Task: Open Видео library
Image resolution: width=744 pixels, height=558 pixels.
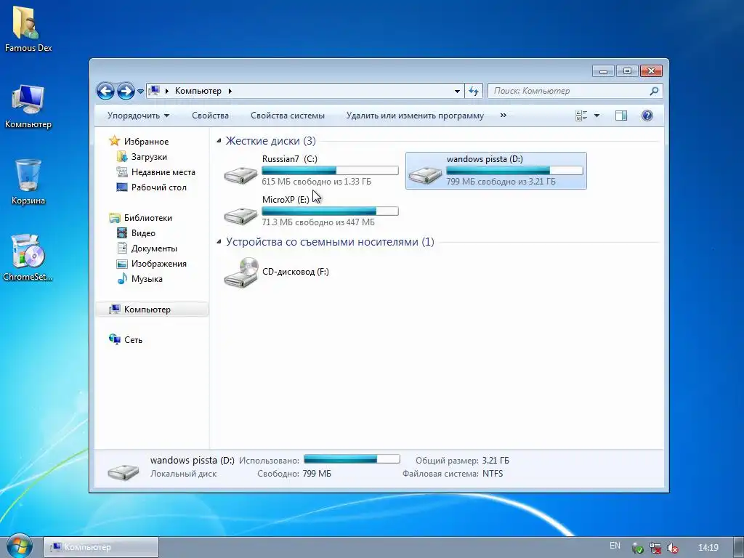Action: coord(143,233)
